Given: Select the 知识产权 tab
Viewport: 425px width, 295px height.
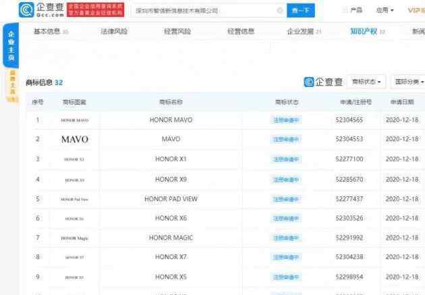Looking at the screenshot, I should pos(368,32).
